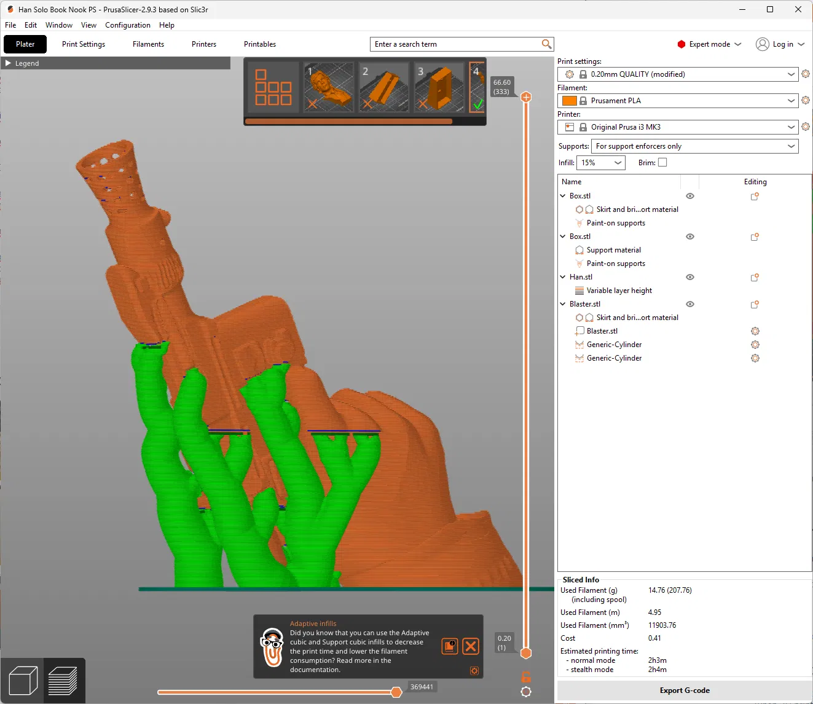Click the normal mode time 2h3m

[x=658, y=660]
